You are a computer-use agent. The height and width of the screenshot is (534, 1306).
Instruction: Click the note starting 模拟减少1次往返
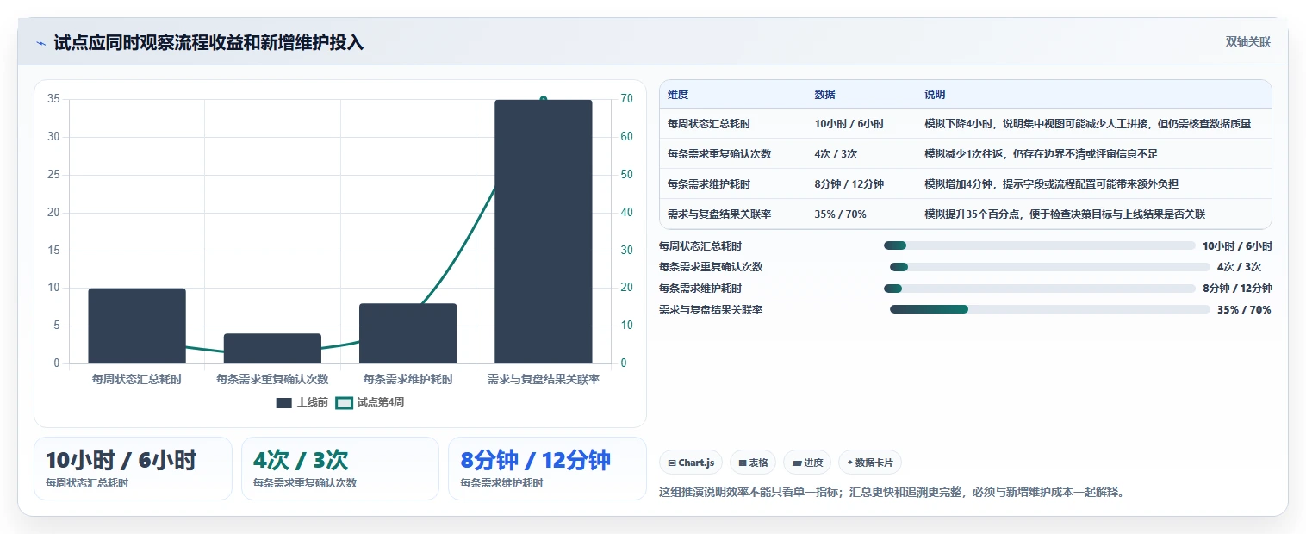coord(1041,154)
